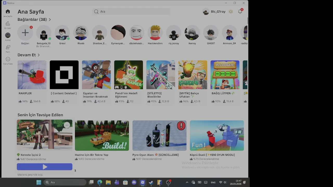Open dbziehaiab... friend avatar

[x=137, y=33]
